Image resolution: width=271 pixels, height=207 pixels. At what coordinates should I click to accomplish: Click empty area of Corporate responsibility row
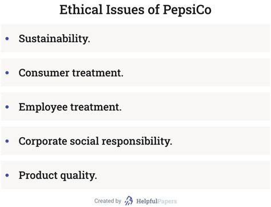point(221,141)
